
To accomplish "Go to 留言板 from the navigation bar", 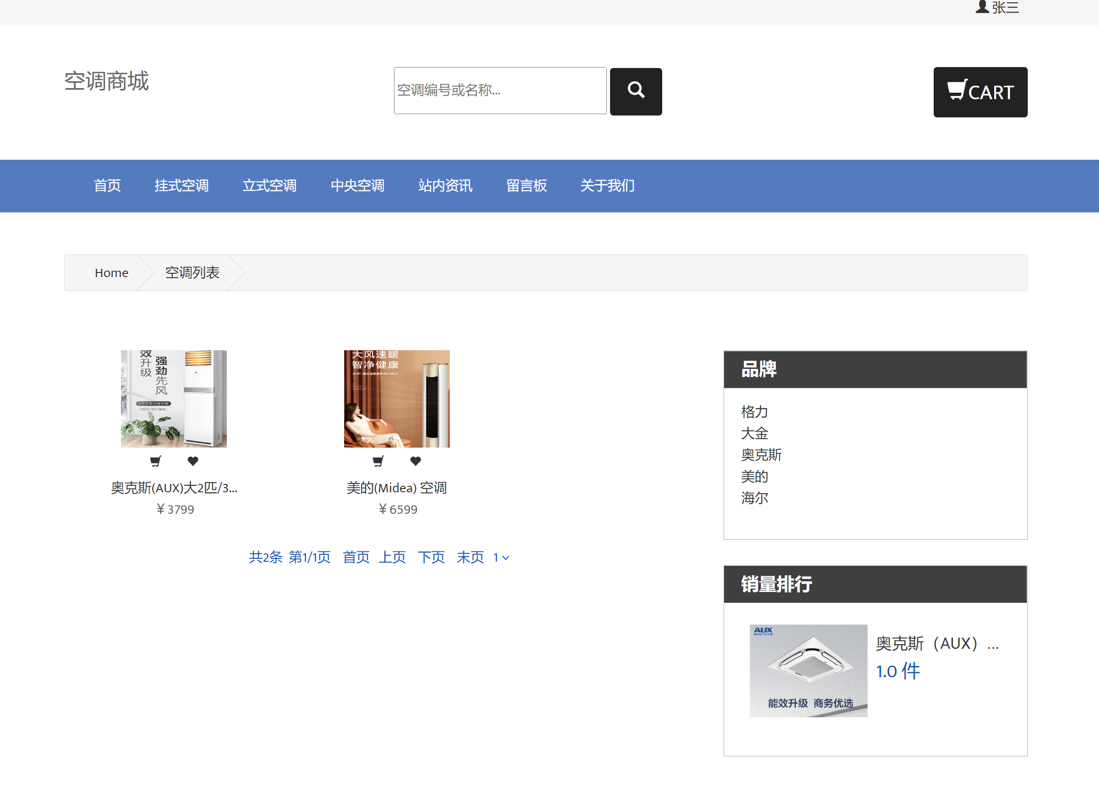I will point(527,186).
